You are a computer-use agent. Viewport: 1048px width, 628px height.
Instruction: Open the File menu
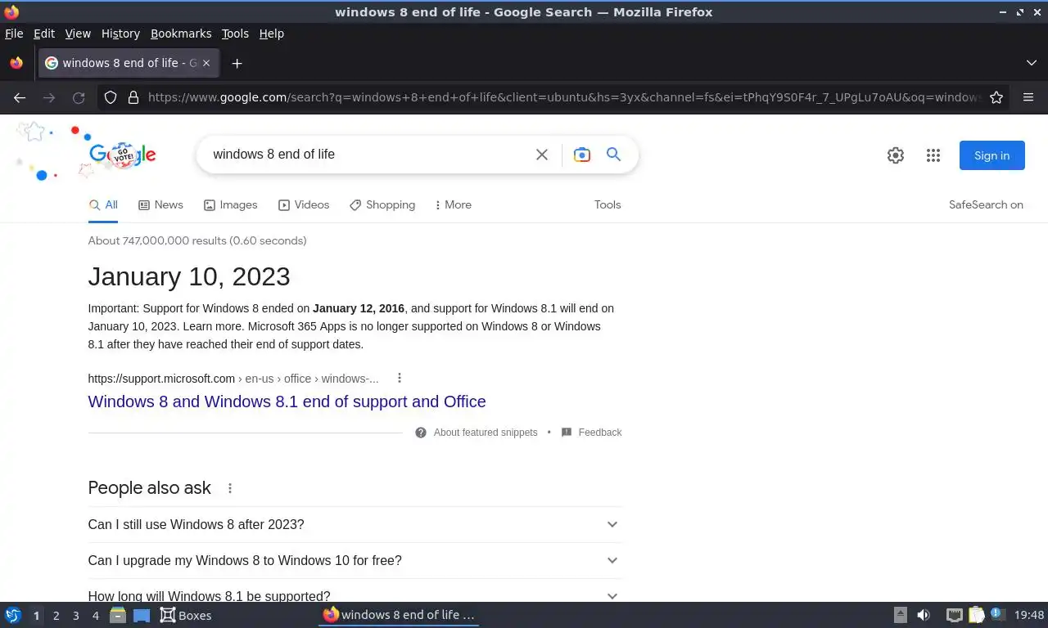[14, 34]
